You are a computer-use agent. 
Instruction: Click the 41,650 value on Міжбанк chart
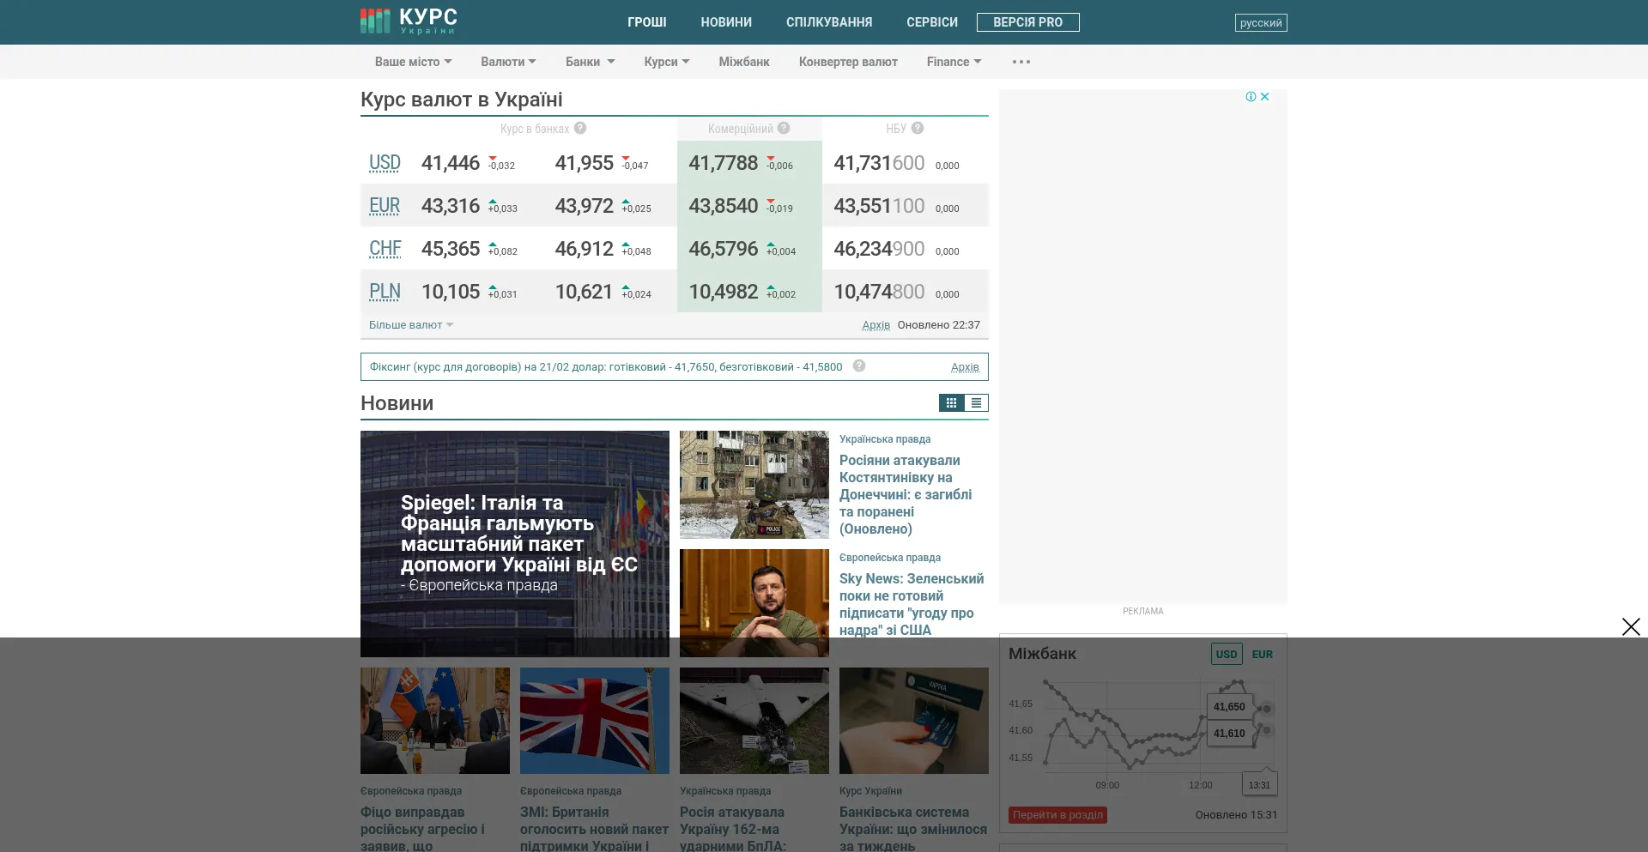(1229, 707)
